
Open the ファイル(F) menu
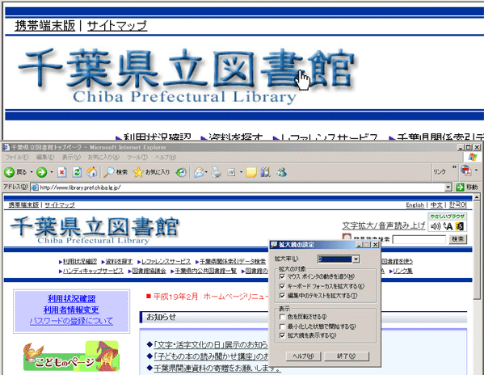pos(17,157)
